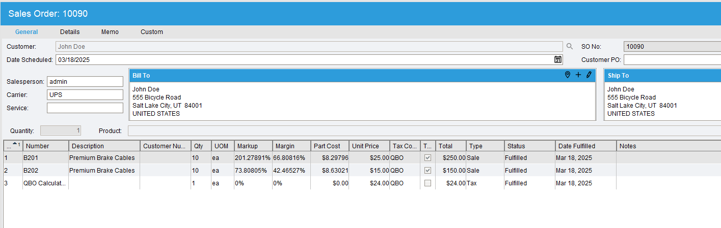Click the Tax Code column header

(x=405, y=146)
